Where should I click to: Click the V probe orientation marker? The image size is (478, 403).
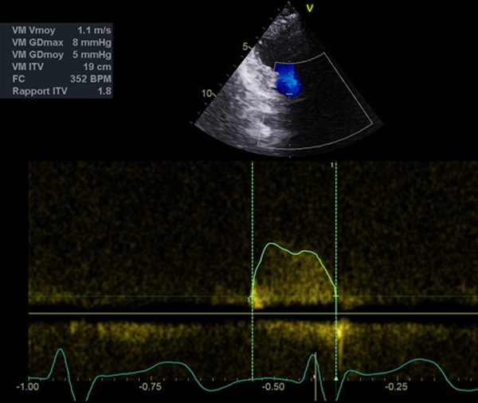[x=310, y=8]
